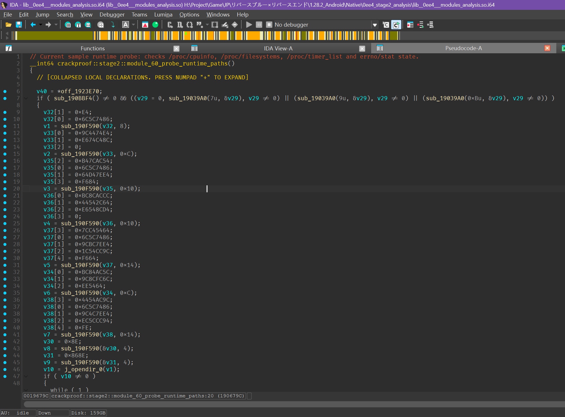The width and height of the screenshot is (565, 417).
Task: Open the forward-history dropdown arrow
Action: (56, 25)
